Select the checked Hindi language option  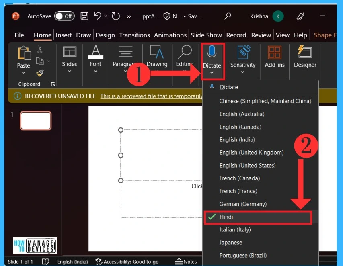point(260,217)
